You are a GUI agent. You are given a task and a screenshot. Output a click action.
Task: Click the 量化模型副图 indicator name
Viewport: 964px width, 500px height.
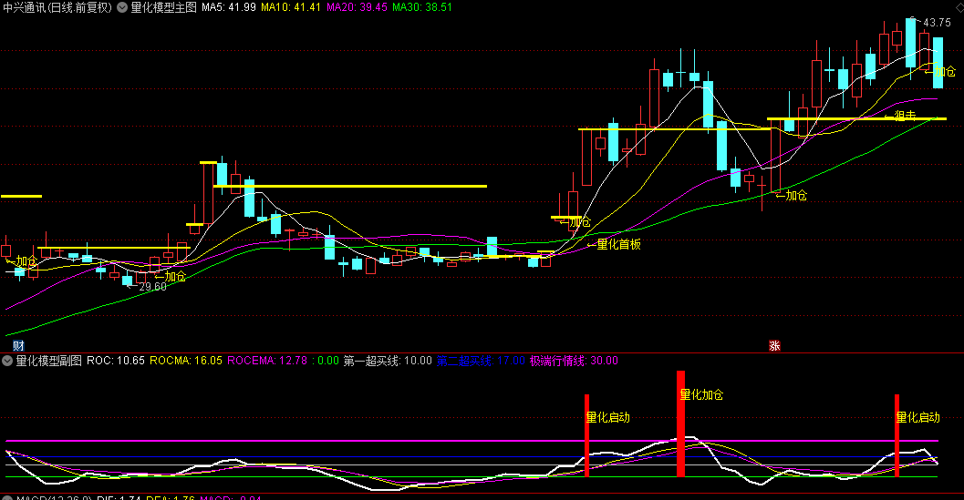pos(48,361)
